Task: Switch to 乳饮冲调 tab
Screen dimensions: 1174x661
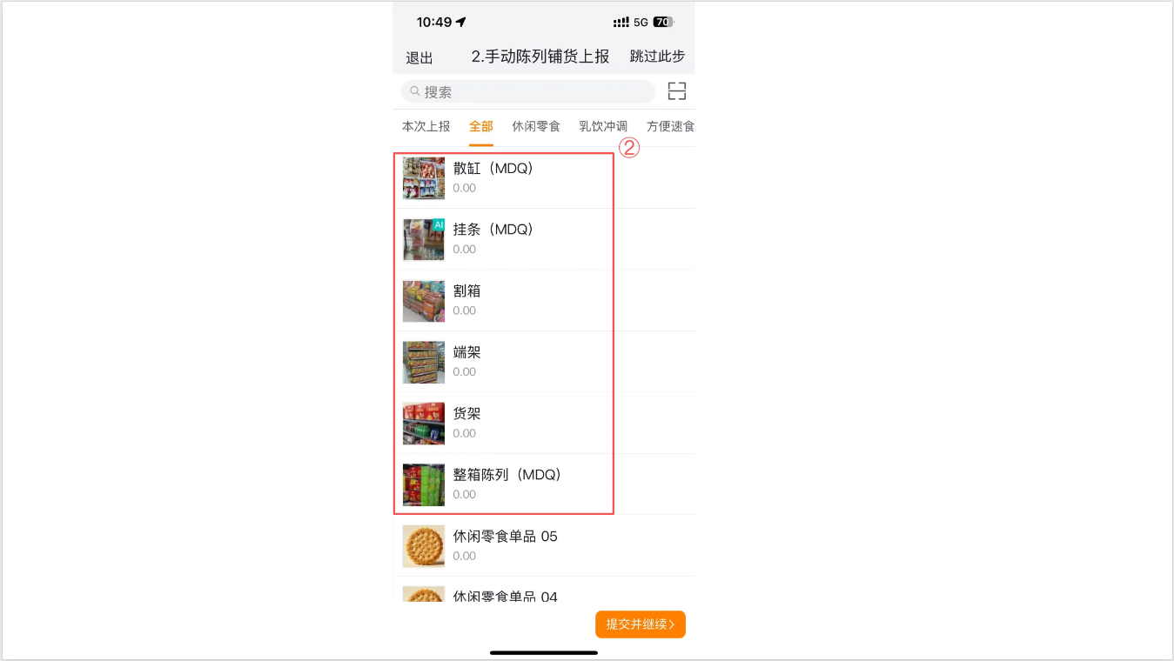Action: pos(603,127)
